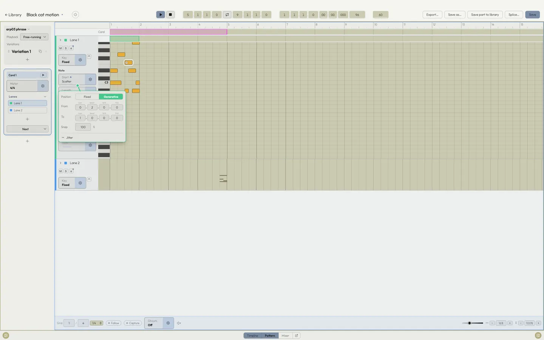Zoom in vertically with the plus beside 100%
This screenshot has width=544, height=340.
click(x=538, y=323)
